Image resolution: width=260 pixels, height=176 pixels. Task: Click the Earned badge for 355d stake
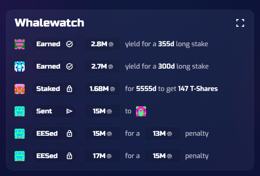(54, 44)
